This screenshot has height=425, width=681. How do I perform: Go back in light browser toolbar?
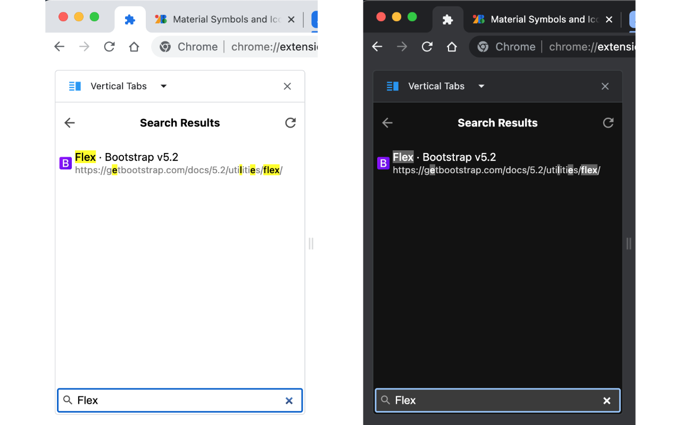60,47
